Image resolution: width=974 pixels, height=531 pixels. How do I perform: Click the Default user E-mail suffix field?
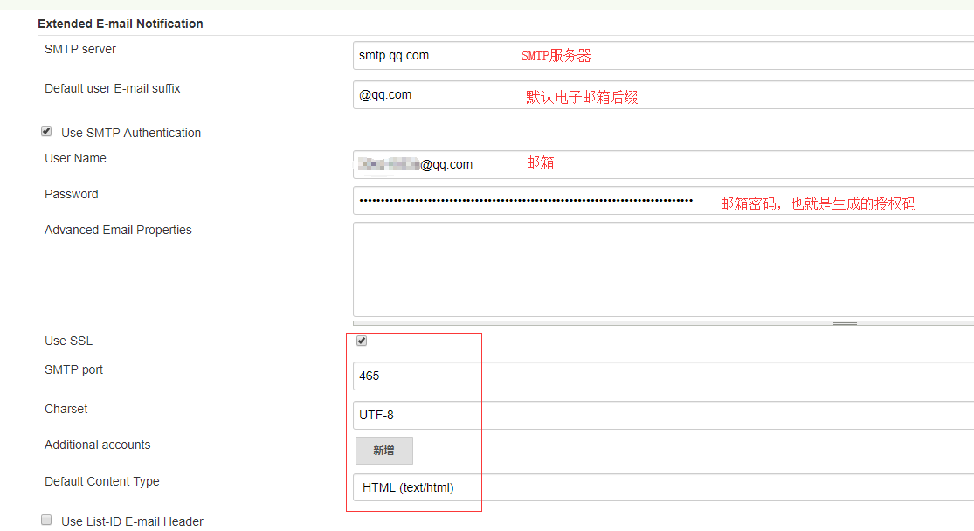click(x=663, y=95)
